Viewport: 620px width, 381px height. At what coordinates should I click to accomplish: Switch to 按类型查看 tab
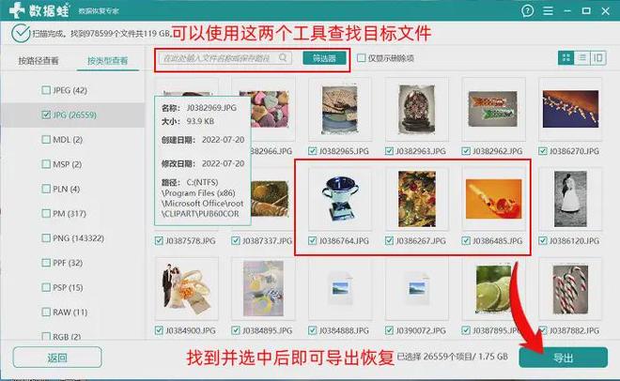pos(107,61)
